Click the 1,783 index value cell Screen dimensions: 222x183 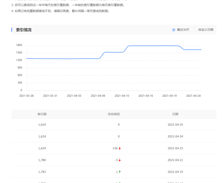point(42,172)
